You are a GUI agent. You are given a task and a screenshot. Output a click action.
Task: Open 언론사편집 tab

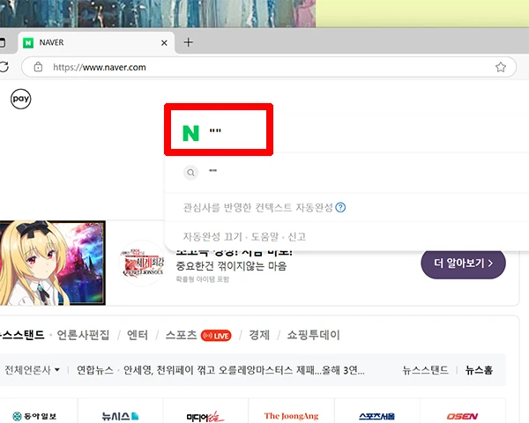point(83,335)
